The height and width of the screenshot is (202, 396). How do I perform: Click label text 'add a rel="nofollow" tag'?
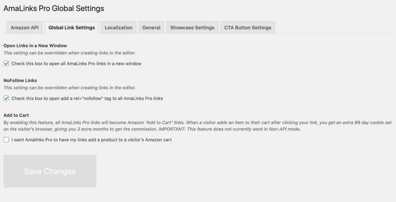point(86,98)
